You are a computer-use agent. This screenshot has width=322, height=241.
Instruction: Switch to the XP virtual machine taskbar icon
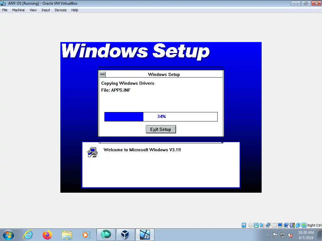[145, 235]
